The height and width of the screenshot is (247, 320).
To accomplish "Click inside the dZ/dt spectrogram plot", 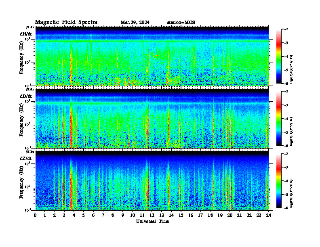I will point(152,181).
